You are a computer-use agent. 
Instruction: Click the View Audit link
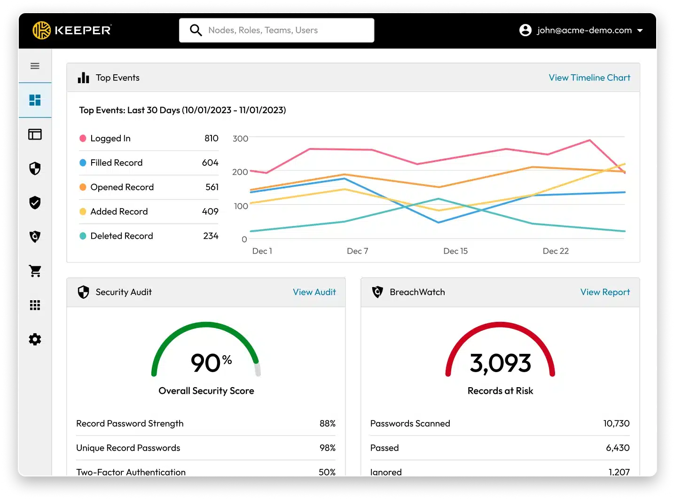pyautogui.click(x=314, y=292)
